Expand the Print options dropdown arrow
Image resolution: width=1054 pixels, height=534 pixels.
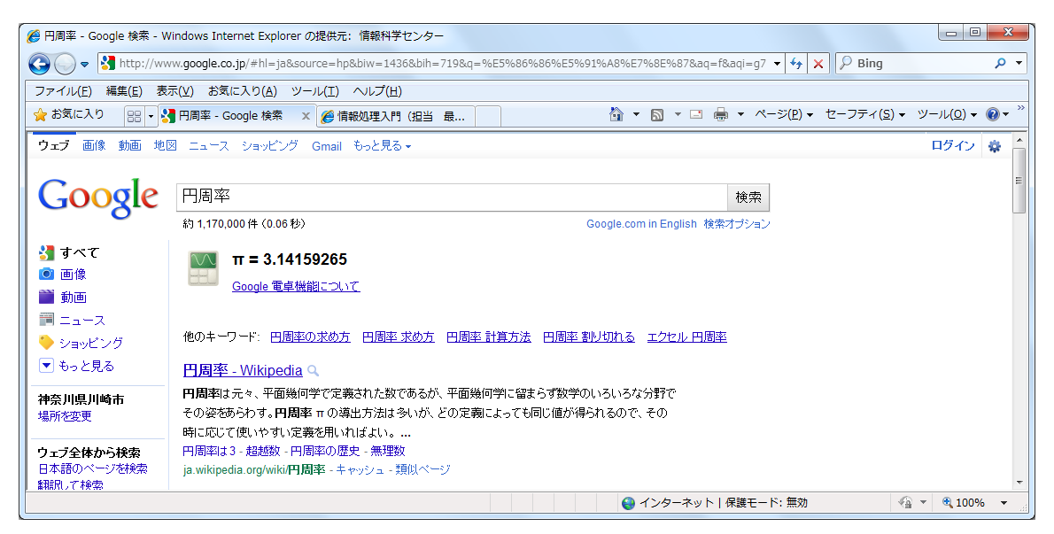[x=740, y=115]
